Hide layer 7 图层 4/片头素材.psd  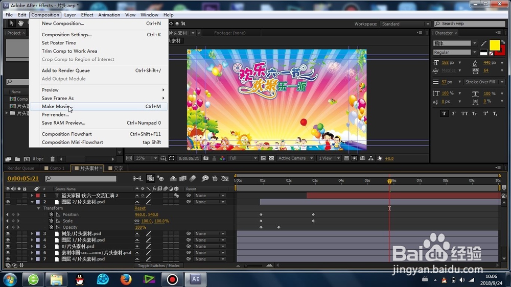[8, 259]
